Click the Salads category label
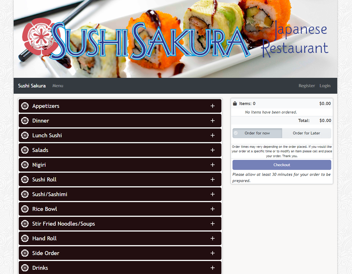Screen dimensions: 352x274 [40, 150]
